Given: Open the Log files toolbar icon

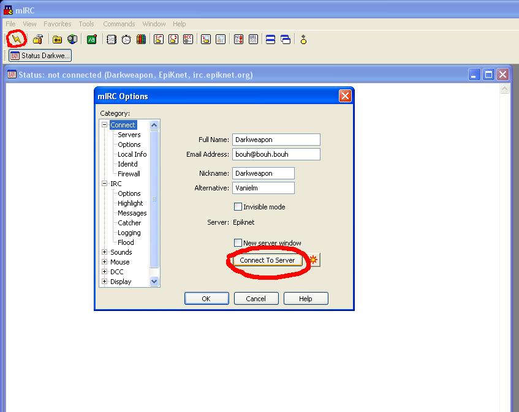Looking at the screenshot, I should [221, 39].
